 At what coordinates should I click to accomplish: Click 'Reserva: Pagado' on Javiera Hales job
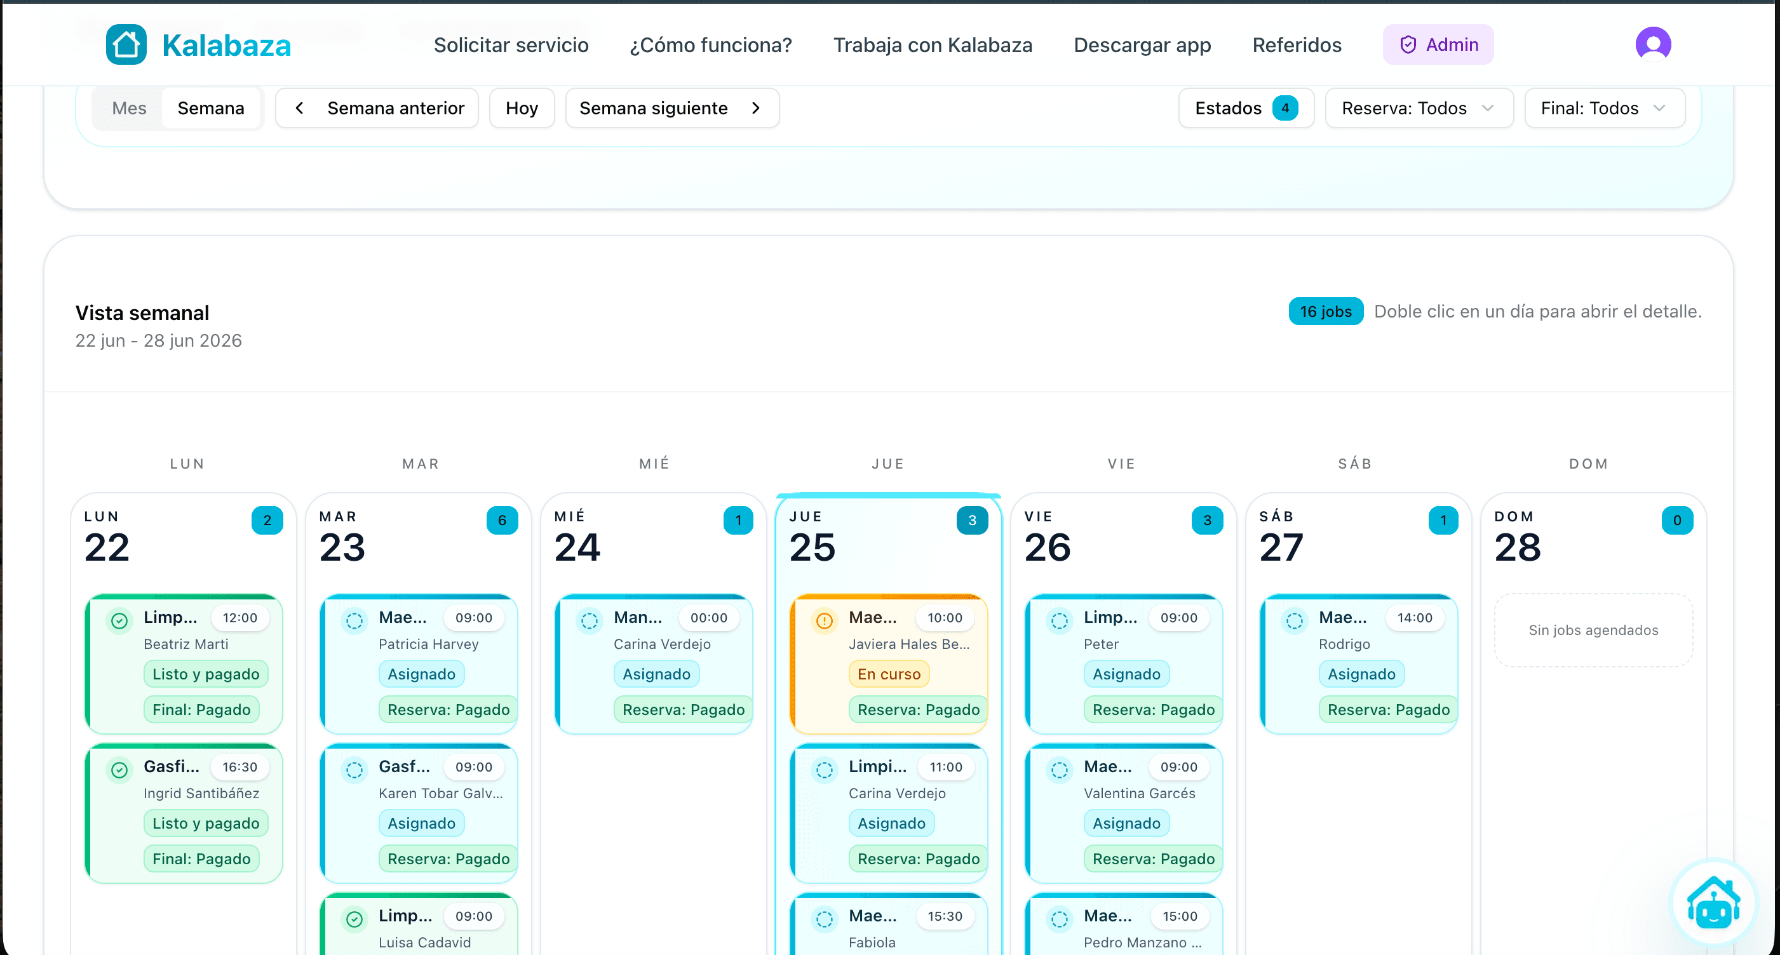point(919,710)
